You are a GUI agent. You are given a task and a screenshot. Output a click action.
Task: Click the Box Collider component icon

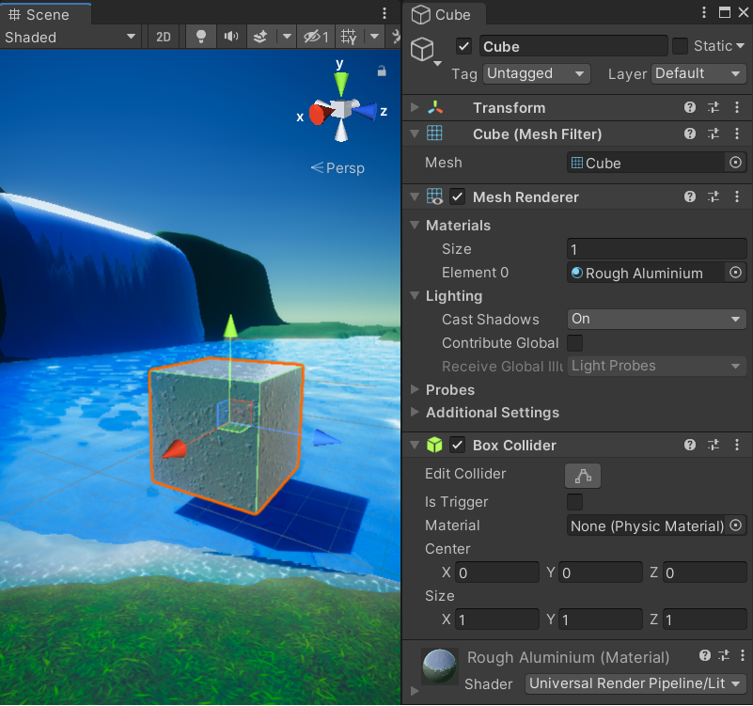pyautogui.click(x=433, y=445)
